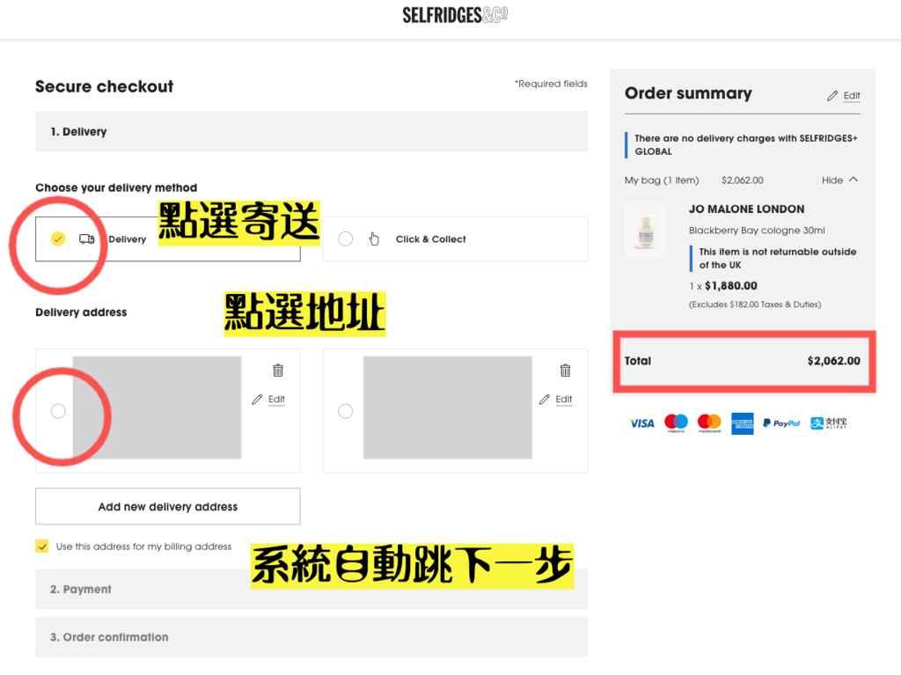The width and height of the screenshot is (901, 675).
Task: Click the Order summary Edit link
Action: pos(852,95)
